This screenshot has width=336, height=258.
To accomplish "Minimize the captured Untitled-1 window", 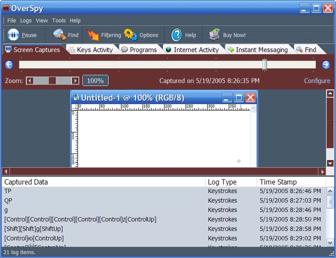I will pos(227,98).
